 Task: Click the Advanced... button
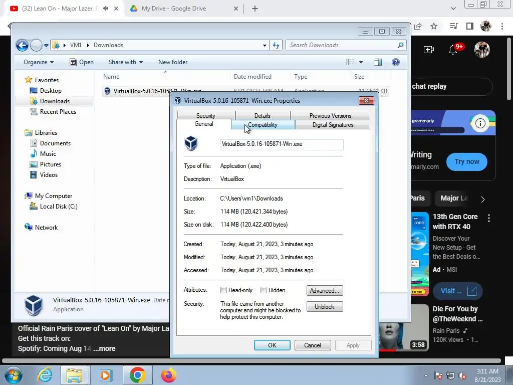tap(325, 291)
